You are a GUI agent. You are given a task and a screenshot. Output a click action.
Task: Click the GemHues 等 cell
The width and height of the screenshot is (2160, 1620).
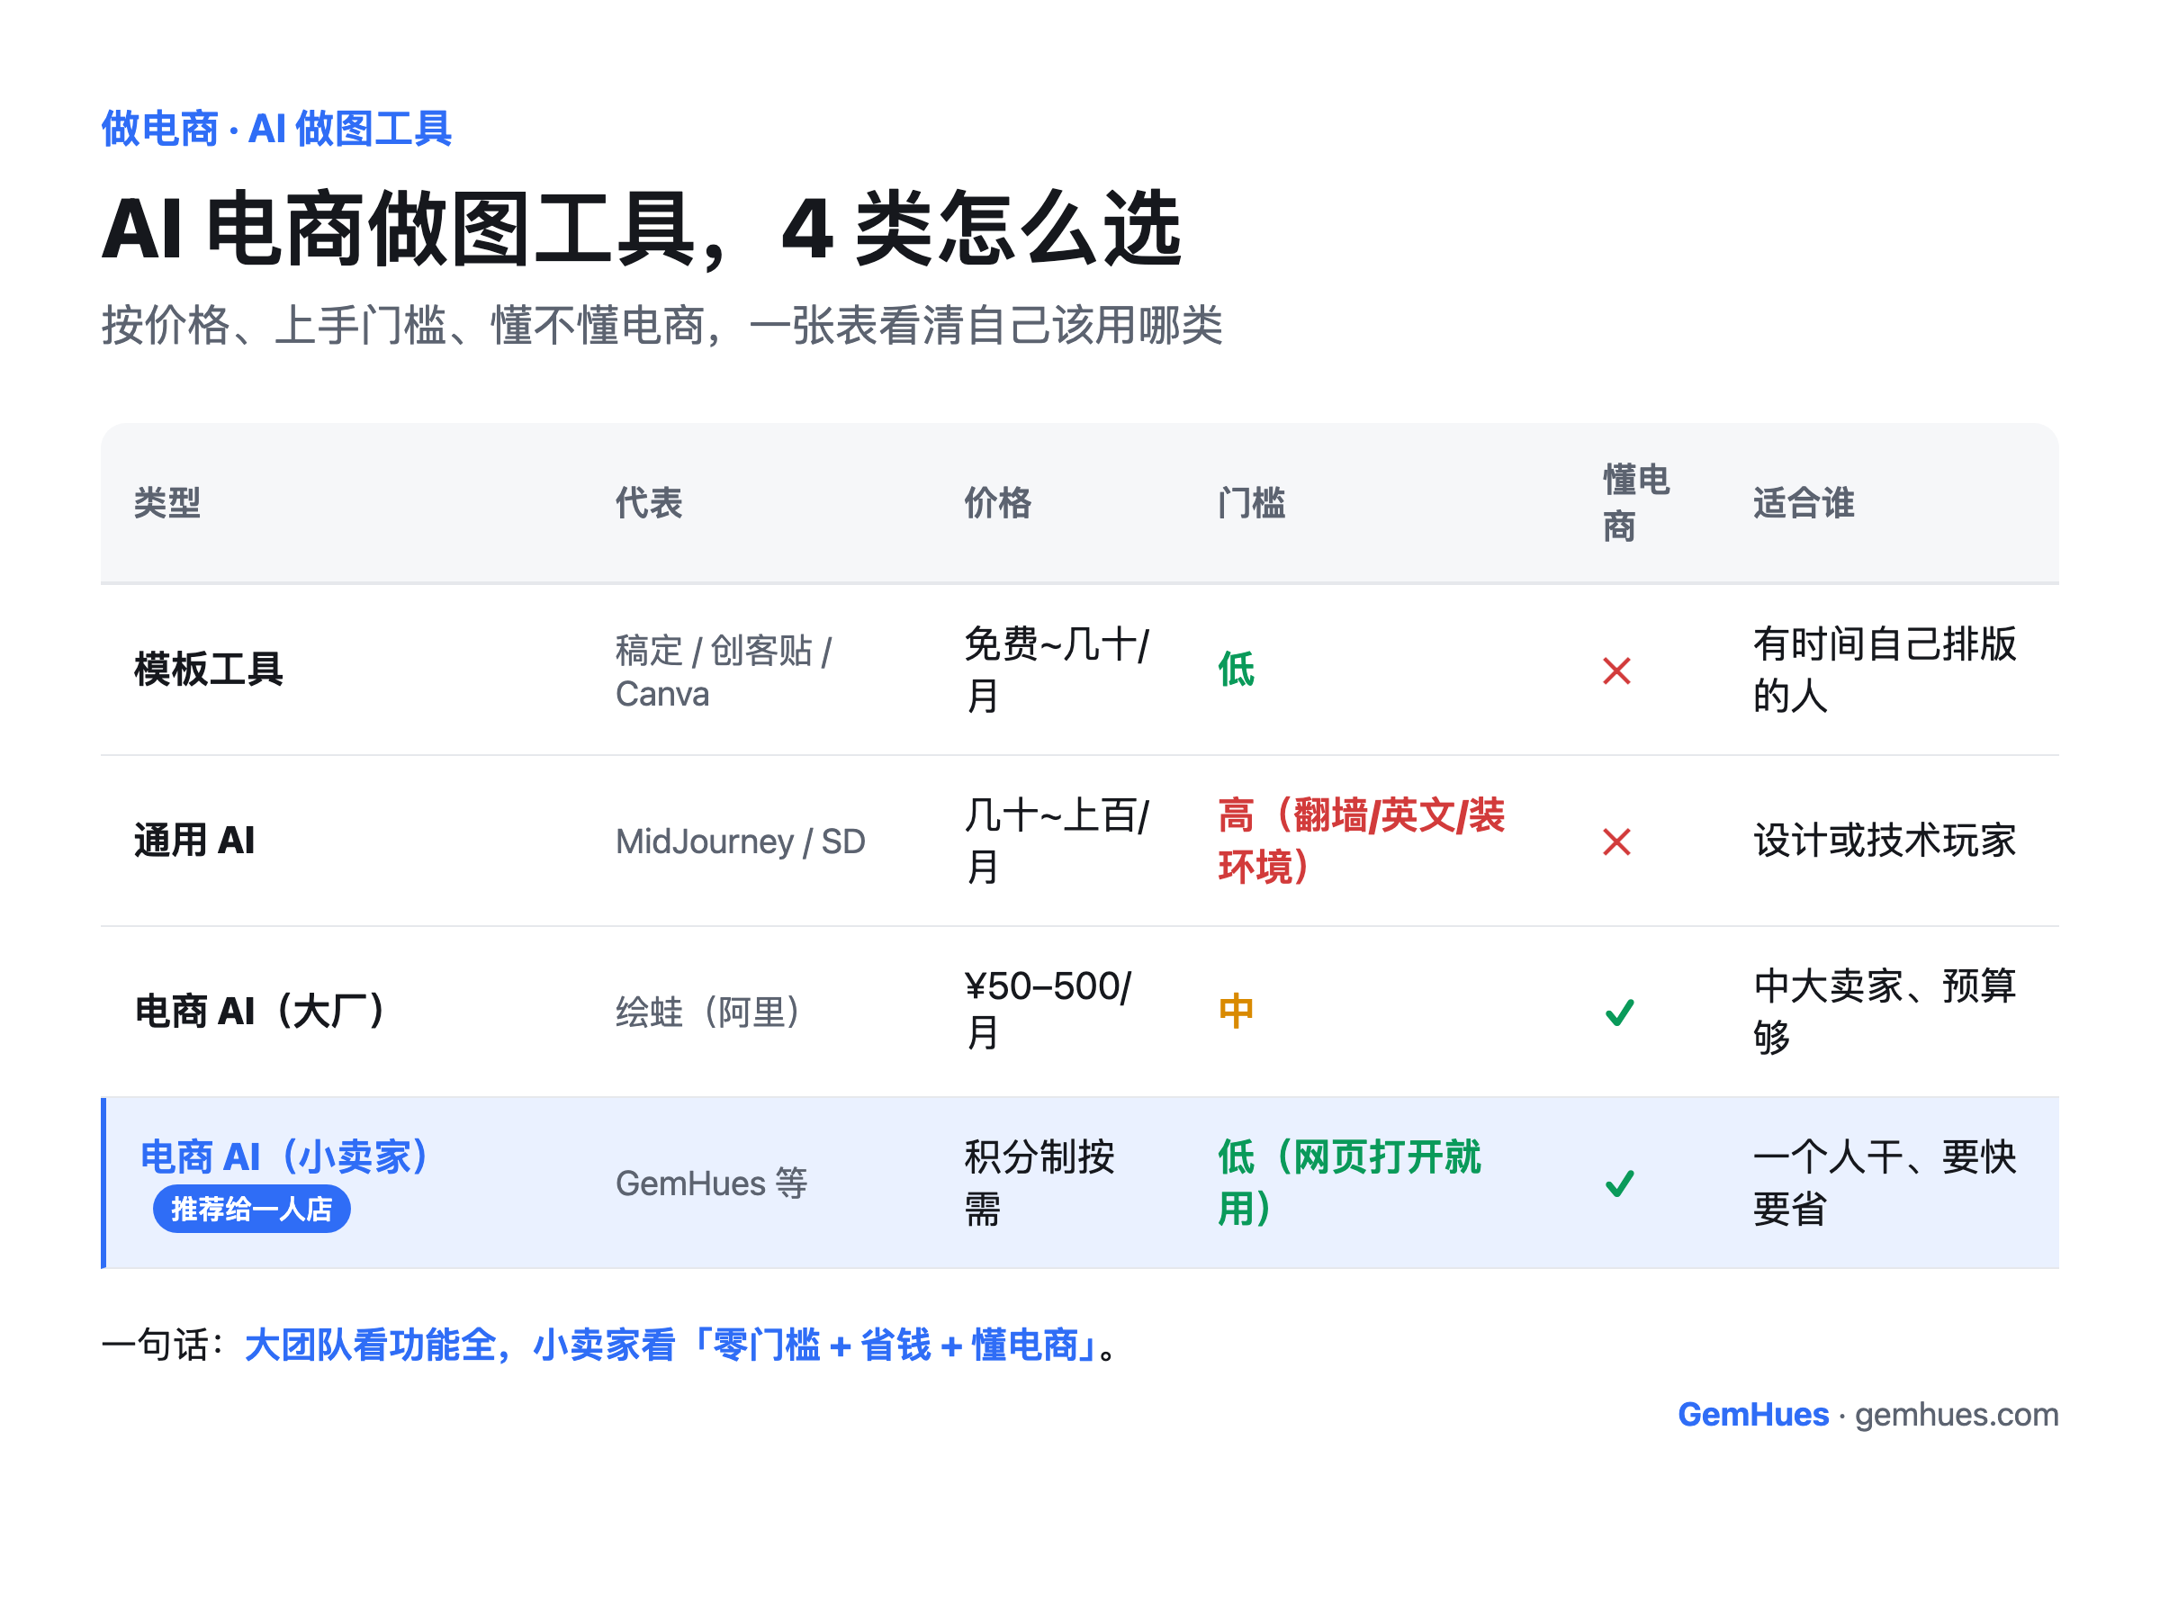(x=711, y=1183)
